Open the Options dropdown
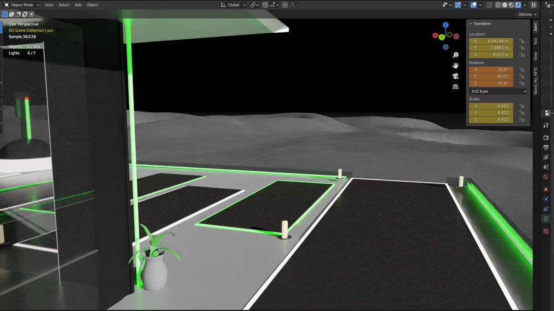The image size is (554, 311). [527, 14]
